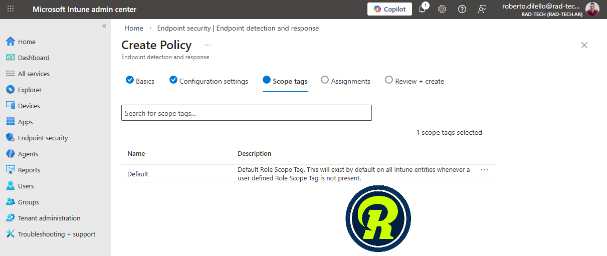Collapse the left navigation sidebar

click(104, 26)
